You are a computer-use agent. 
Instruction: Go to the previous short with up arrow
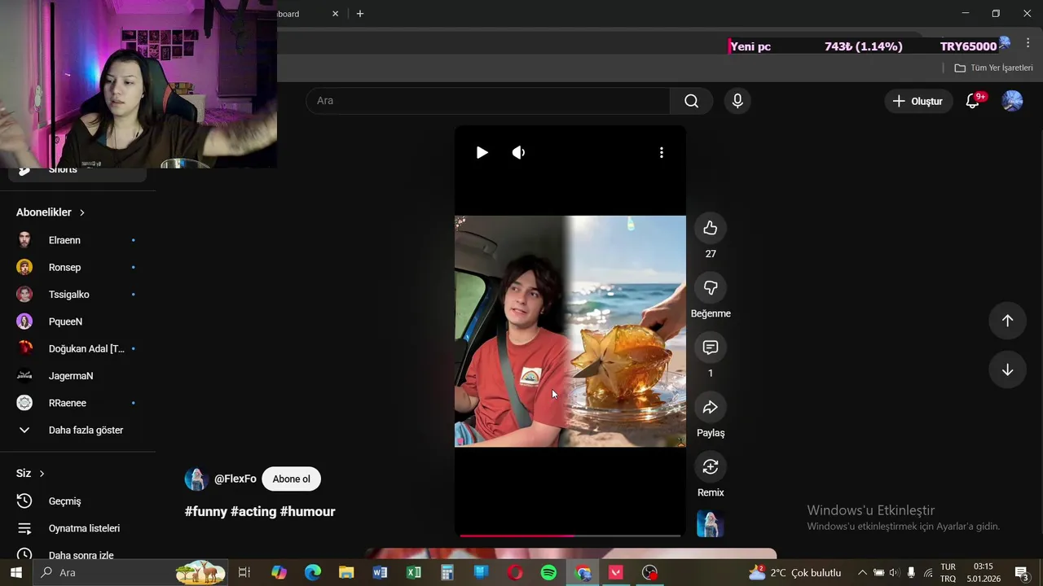point(1007,321)
